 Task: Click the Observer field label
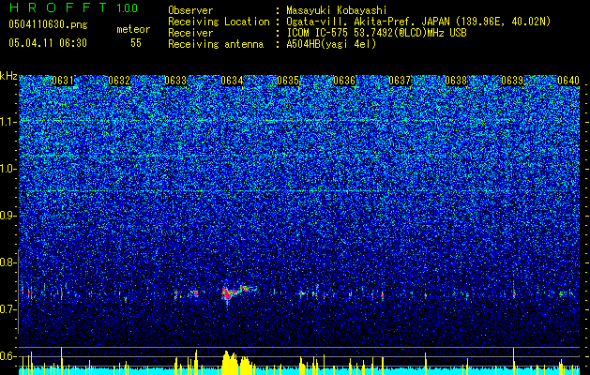click(190, 10)
